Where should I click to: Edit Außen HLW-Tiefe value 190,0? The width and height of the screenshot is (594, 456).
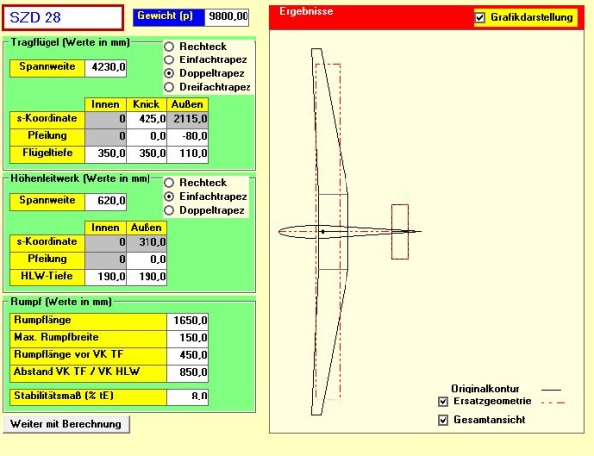(x=147, y=277)
